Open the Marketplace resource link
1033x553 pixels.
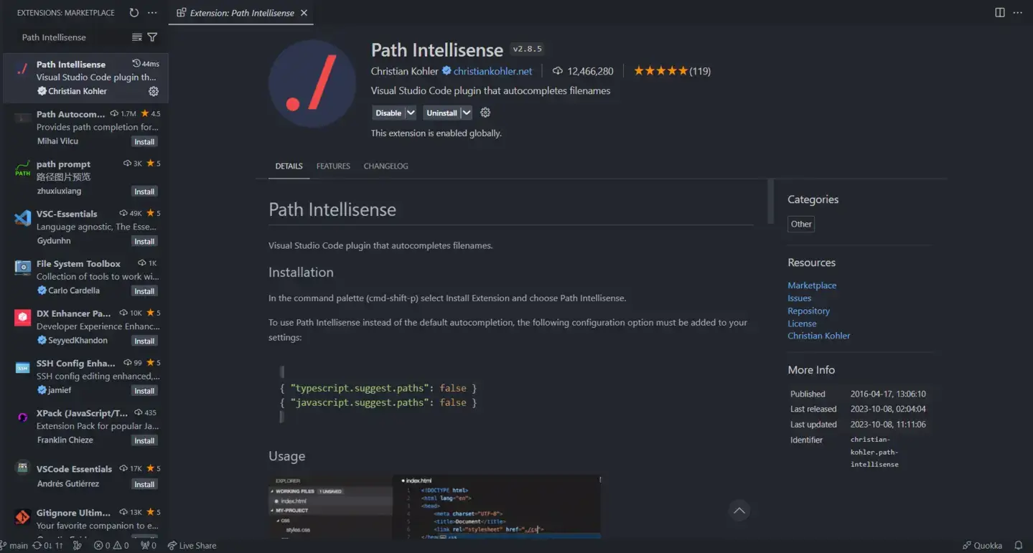812,285
